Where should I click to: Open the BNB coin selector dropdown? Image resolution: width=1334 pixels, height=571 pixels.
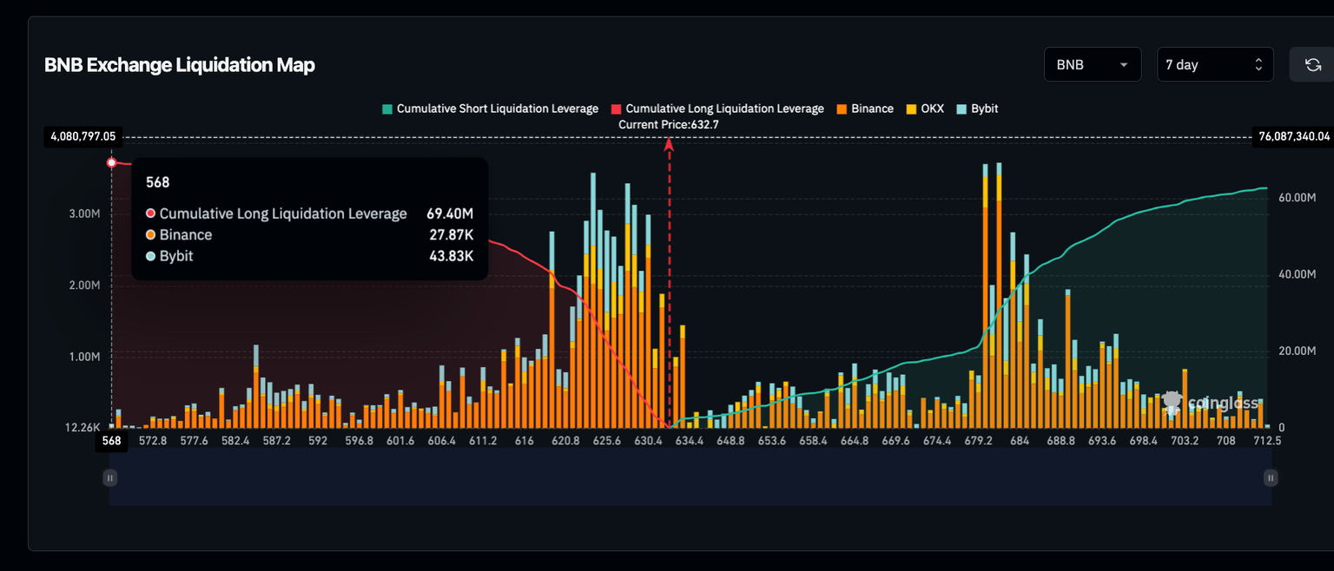click(1092, 64)
